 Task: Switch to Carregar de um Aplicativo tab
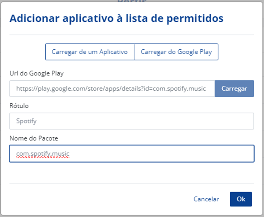tap(89, 52)
